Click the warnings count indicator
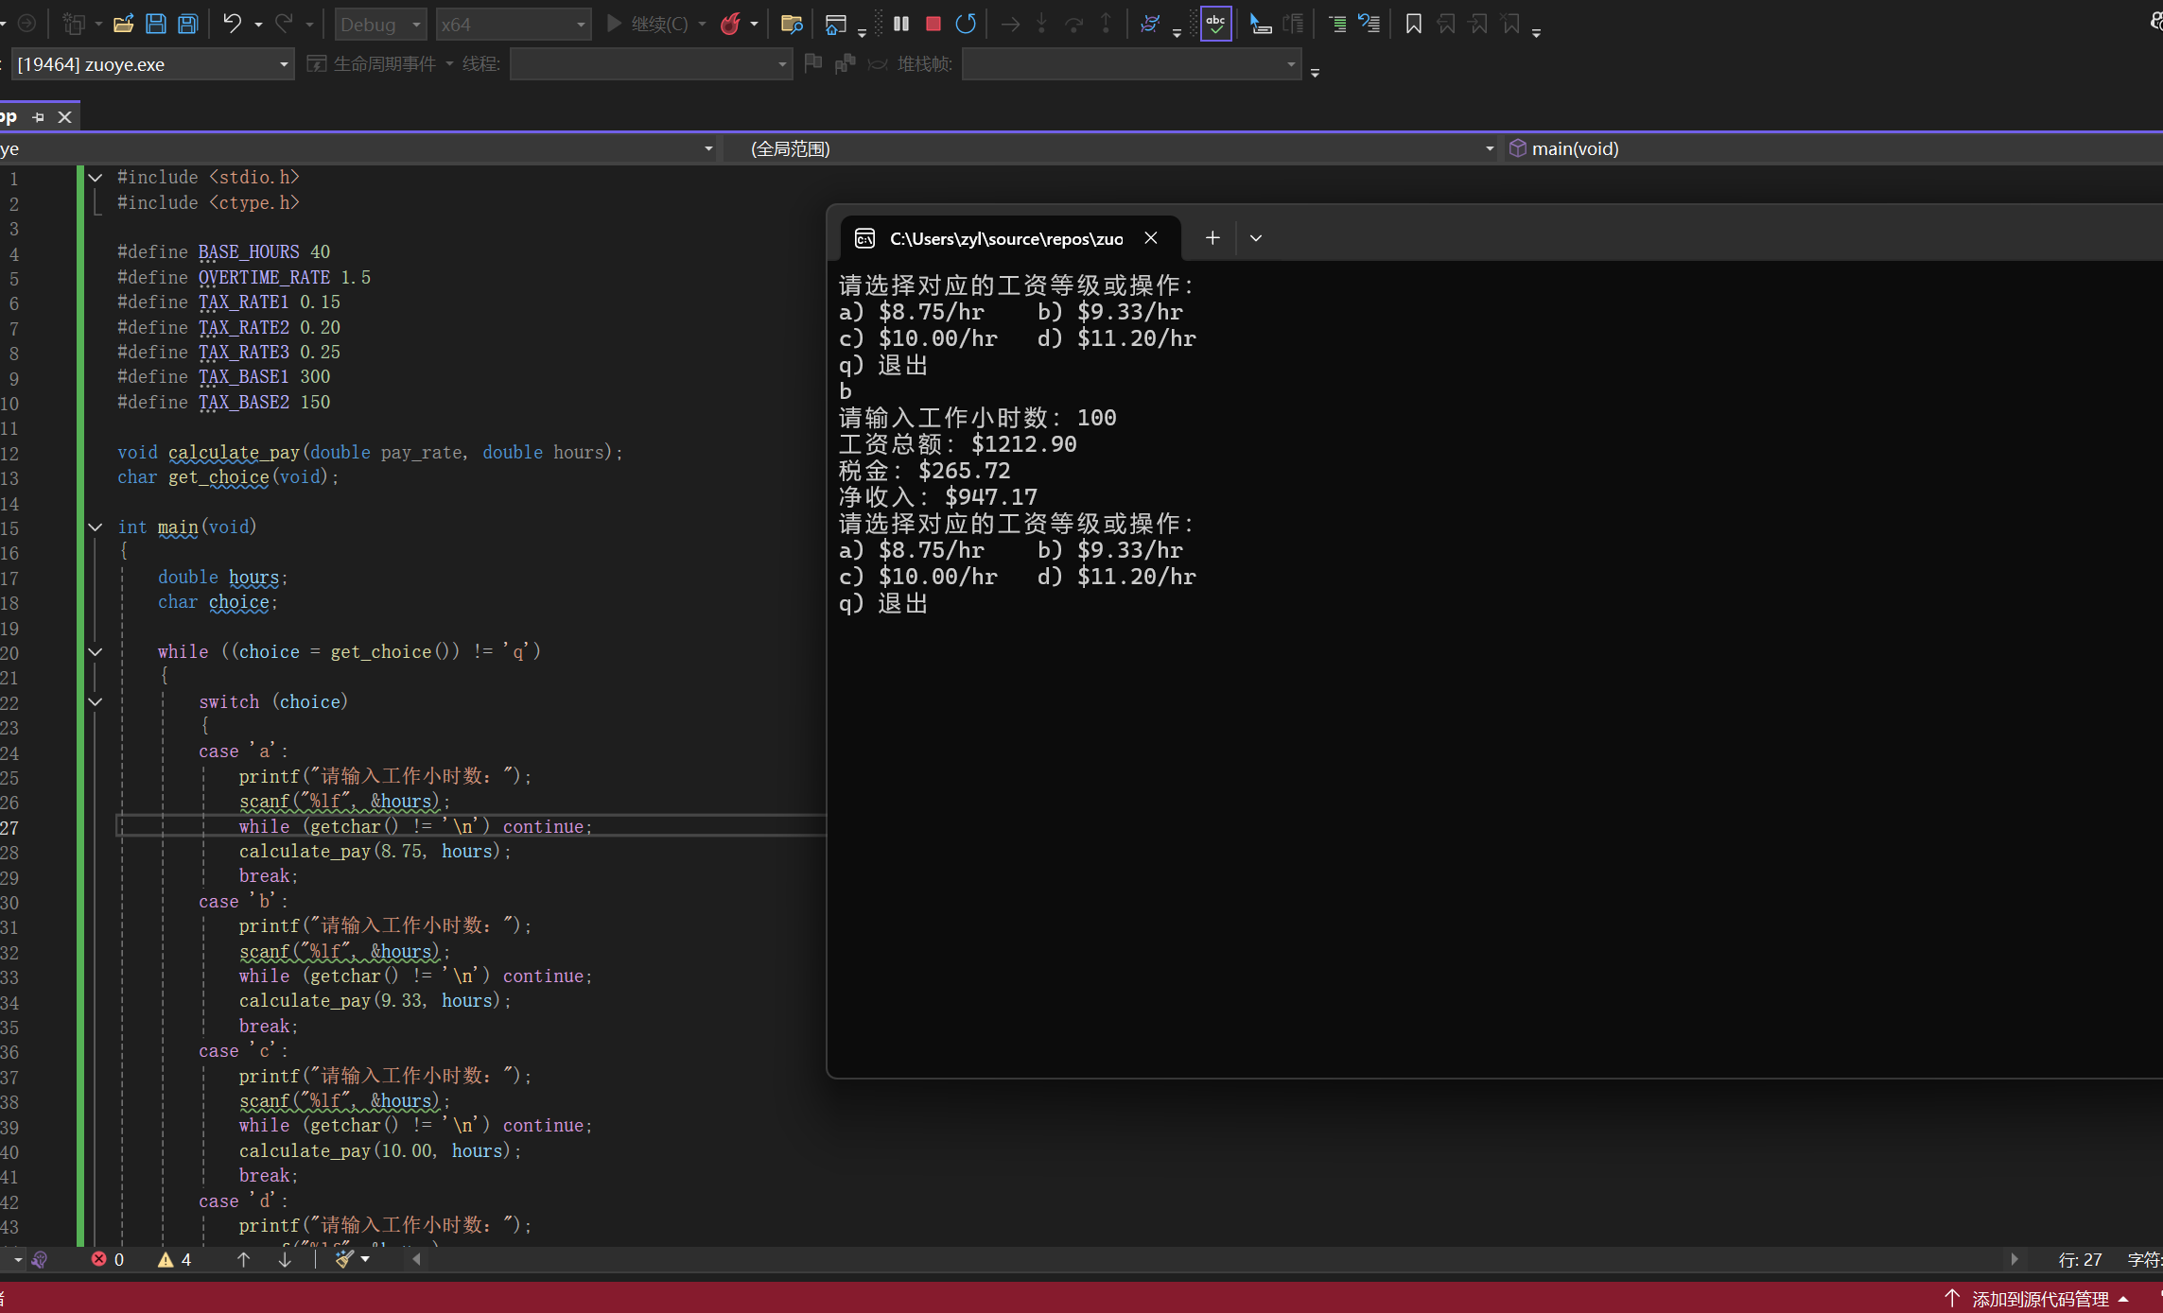Image resolution: width=2163 pixels, height=1313 pixels. click(175, 1259)
